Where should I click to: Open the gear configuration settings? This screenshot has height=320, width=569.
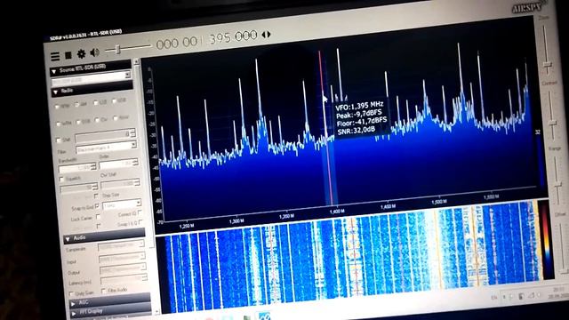[x=81, y=54]
